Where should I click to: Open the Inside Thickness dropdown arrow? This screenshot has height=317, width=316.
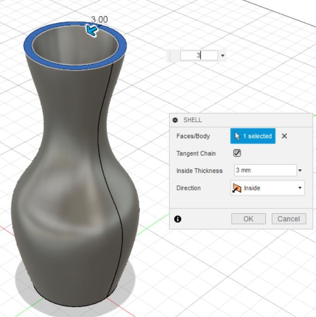pos(300,170)
